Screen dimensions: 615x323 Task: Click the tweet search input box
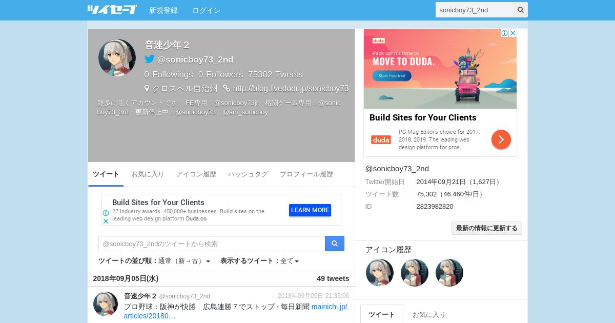coord(212,244)
